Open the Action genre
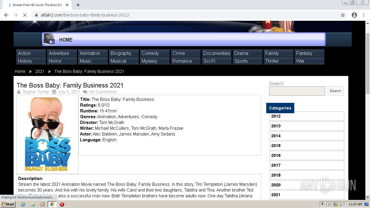 31,53
